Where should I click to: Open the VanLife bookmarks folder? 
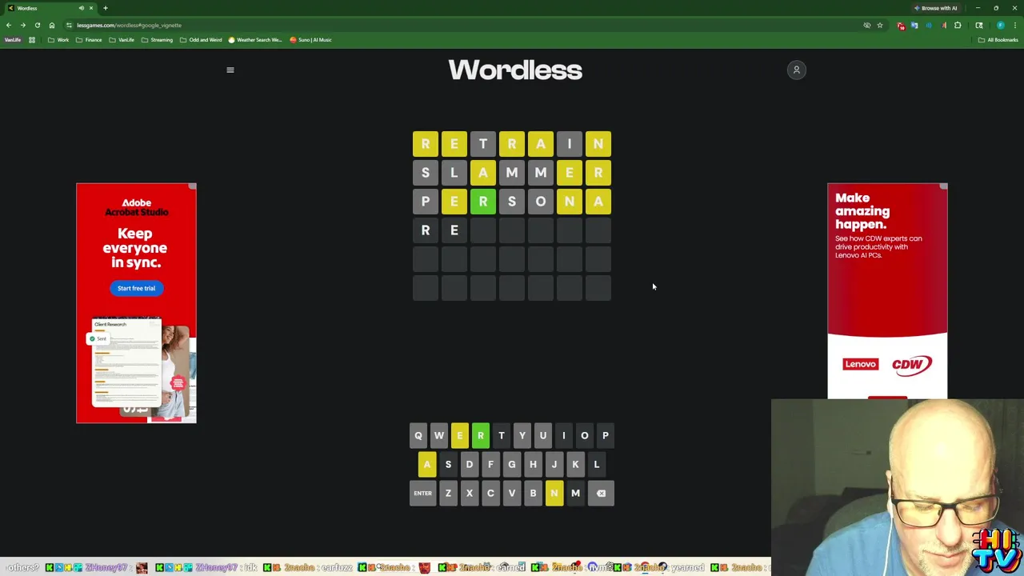pyautogui.click(x=122, y=40)
